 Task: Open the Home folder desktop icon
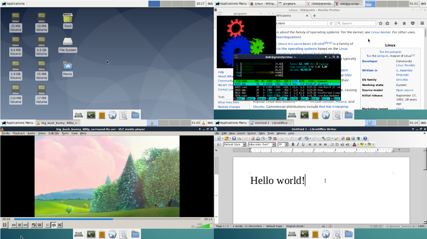(67, 69)
